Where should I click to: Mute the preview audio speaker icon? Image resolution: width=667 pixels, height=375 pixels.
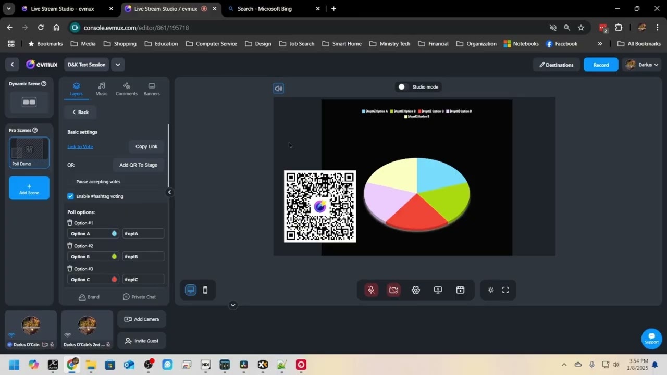279,89
